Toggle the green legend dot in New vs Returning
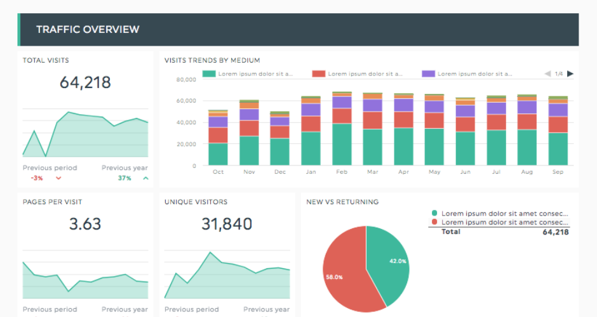597x317 pixels. (x=434, y=214)
